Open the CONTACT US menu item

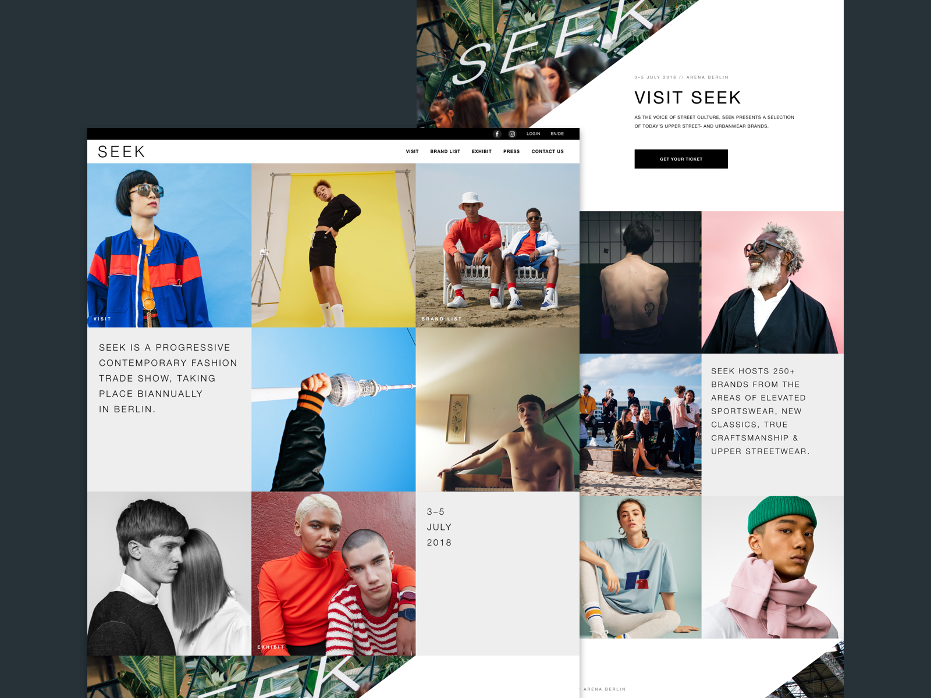point(548,151)
